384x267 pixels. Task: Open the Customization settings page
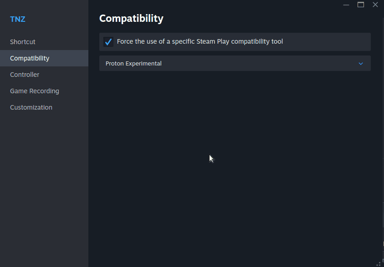point(31,107)
